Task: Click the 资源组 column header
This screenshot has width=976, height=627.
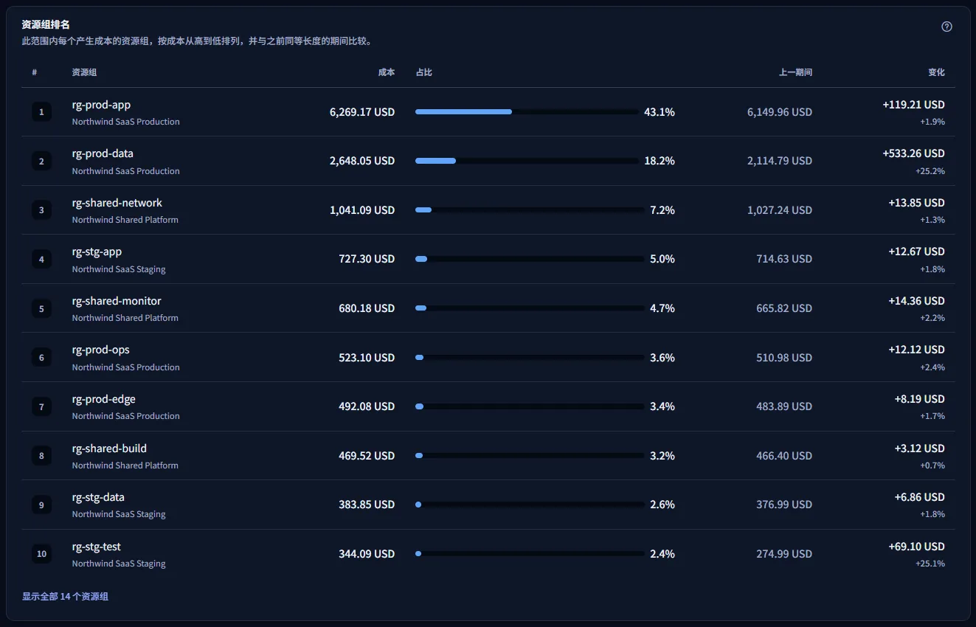Action: pyautogui.click(x=84, y=72)
